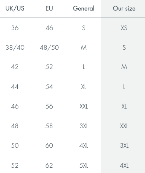Select UK/US size 38/40 cell
145x173 pixels.
point(15,47)
